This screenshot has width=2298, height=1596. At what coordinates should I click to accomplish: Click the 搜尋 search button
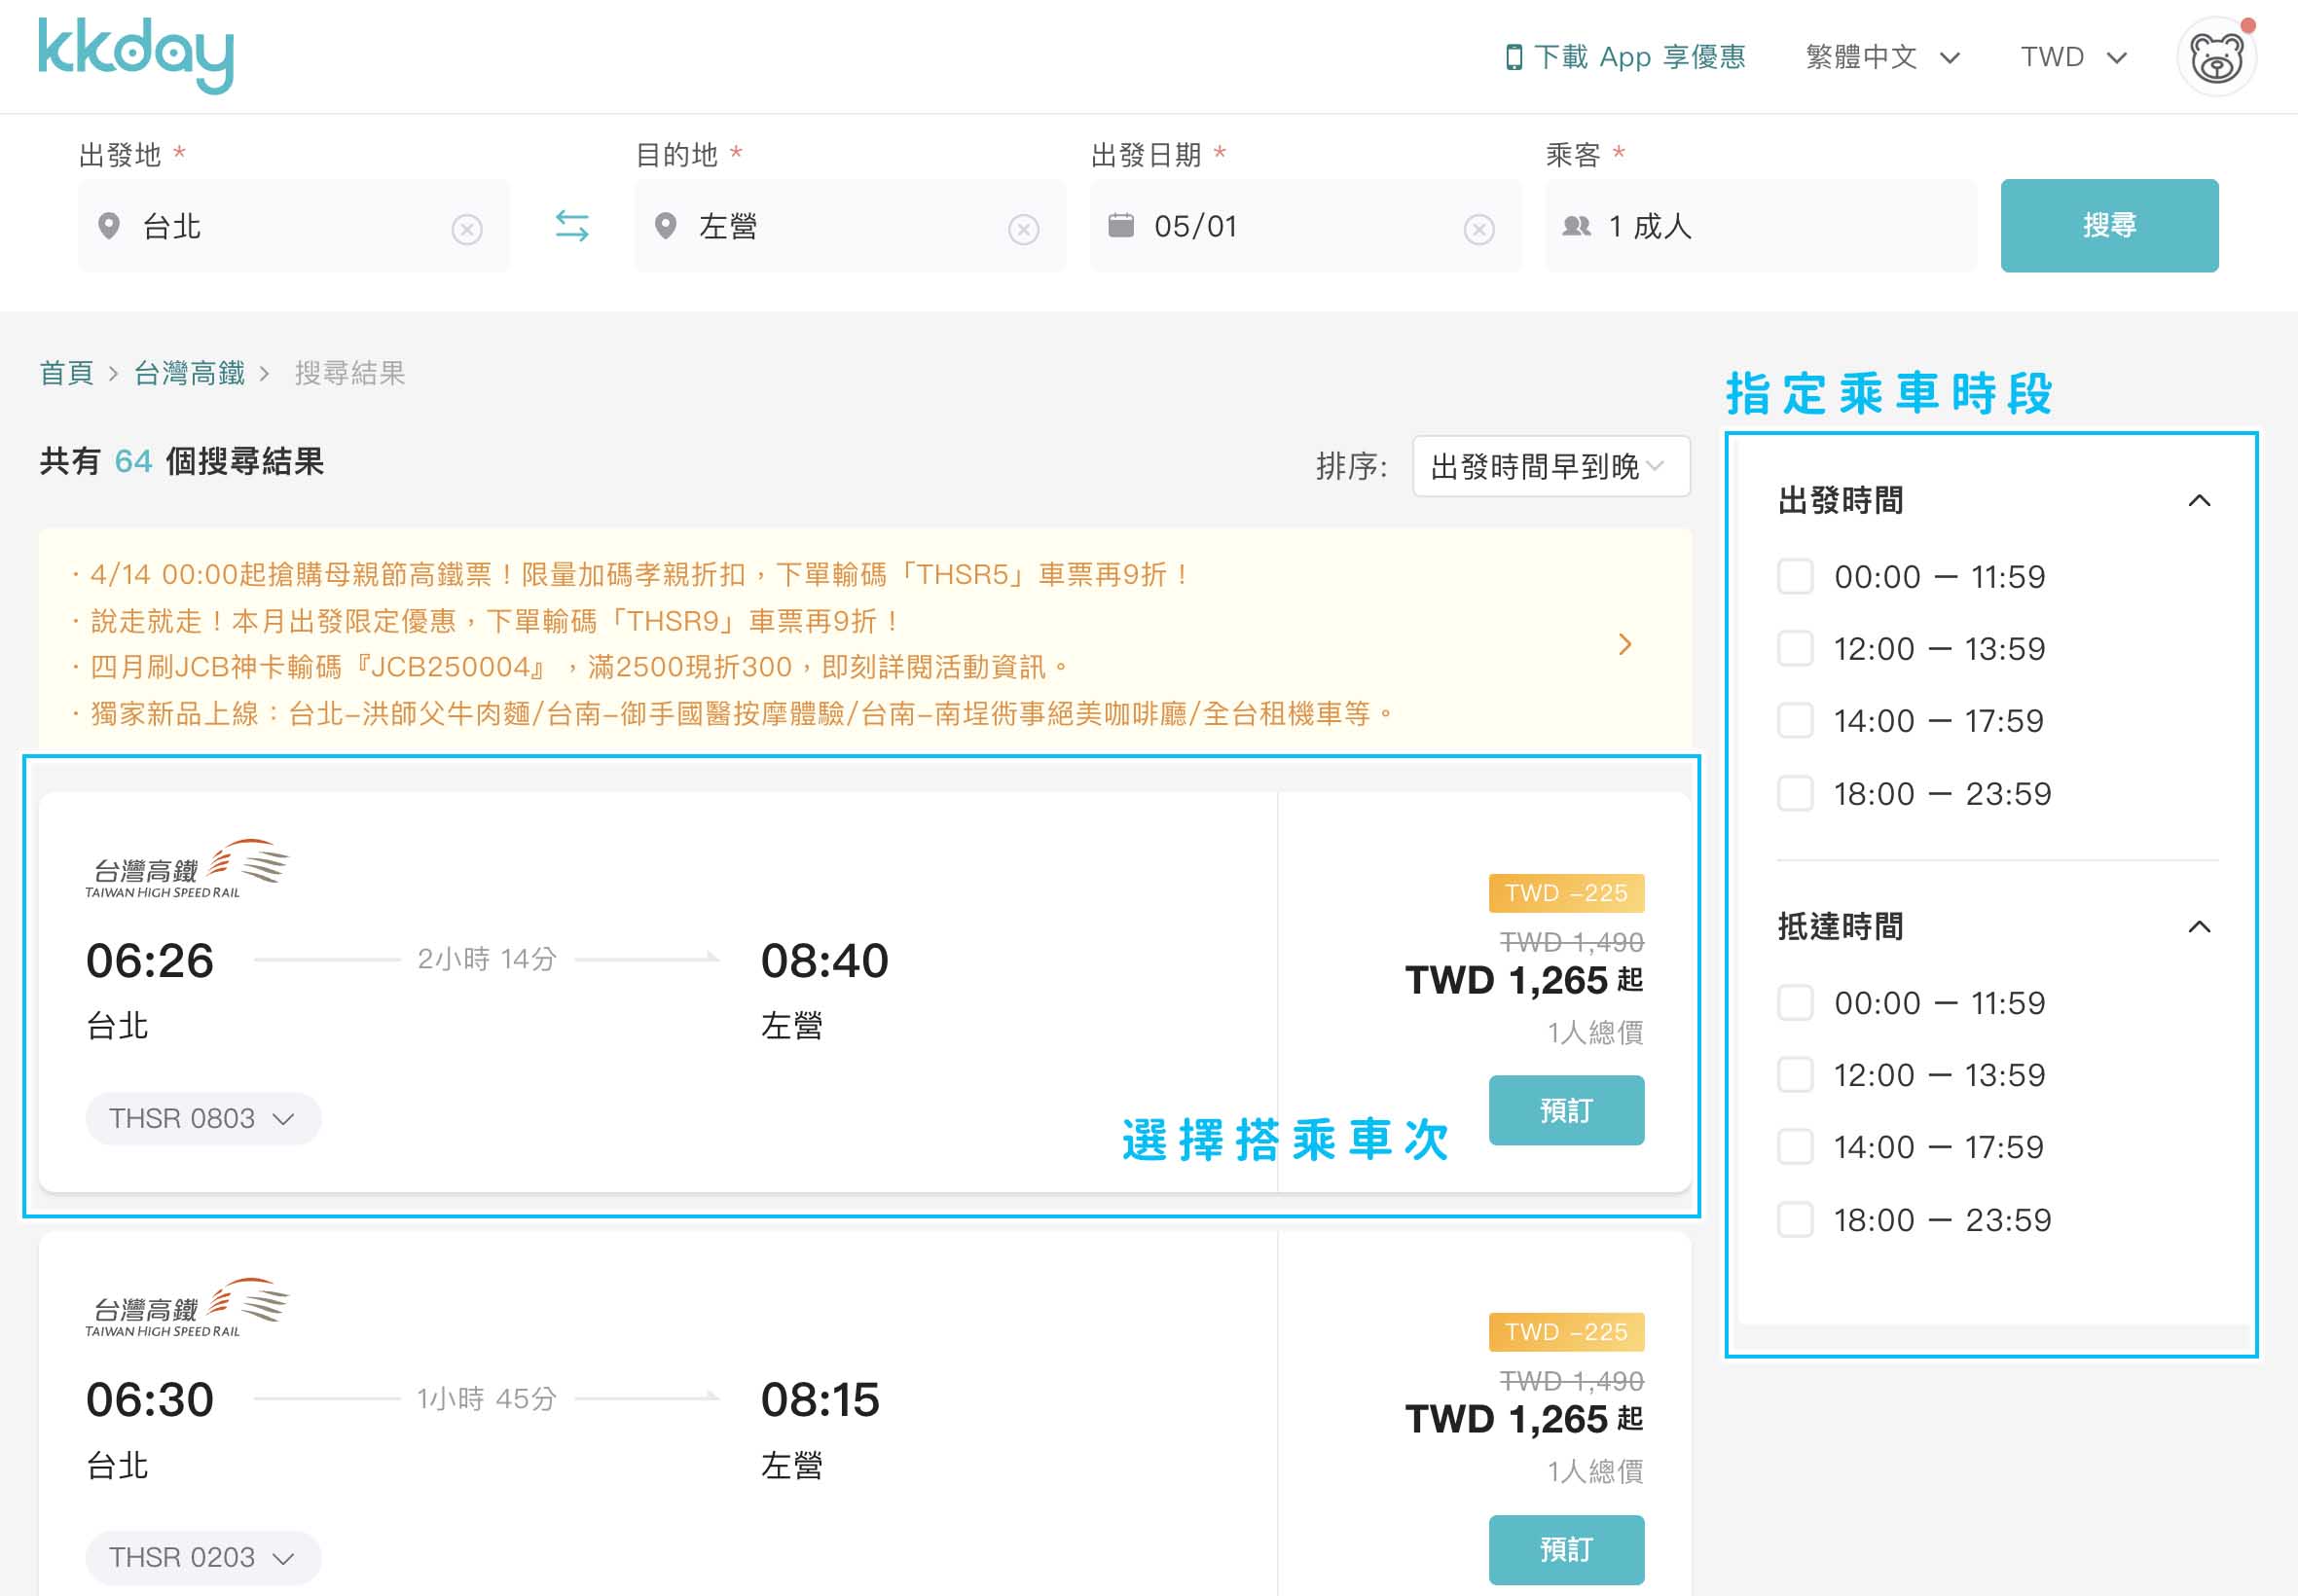point(2109,226)
